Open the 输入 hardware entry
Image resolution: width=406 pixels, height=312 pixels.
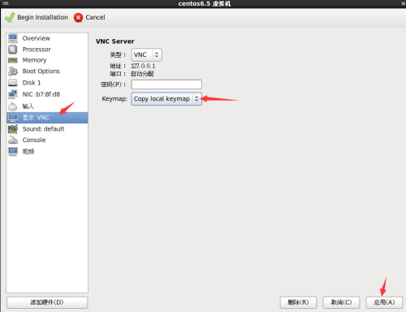pyautogui.click(x=47, y=106)
